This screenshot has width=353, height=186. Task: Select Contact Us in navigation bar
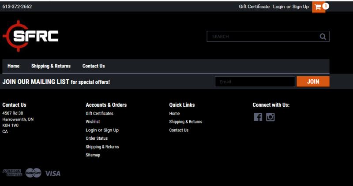tap(94, 66)
